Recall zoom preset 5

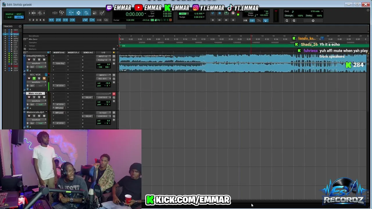(44, 20)
